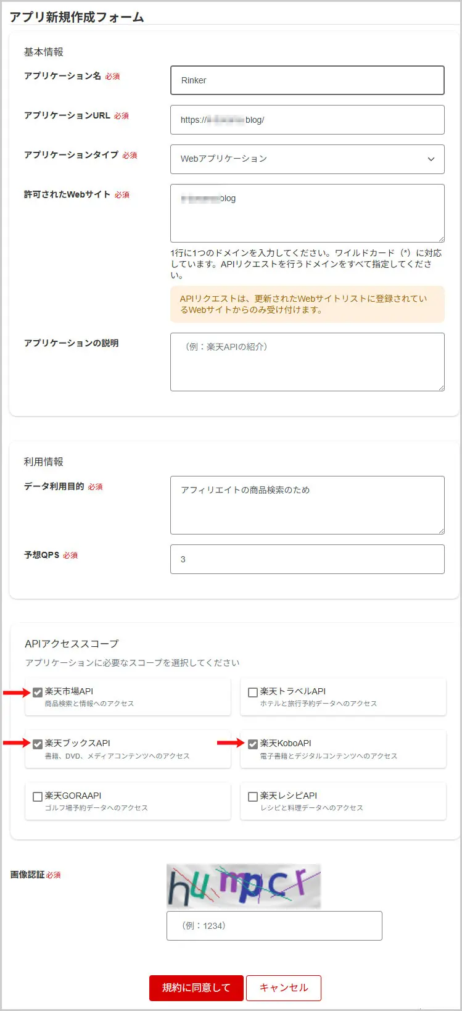Click inside the 許可されたWebサイト textarea
The width and height of the screenshot is (462, 1011).
[x=307, y=212]
